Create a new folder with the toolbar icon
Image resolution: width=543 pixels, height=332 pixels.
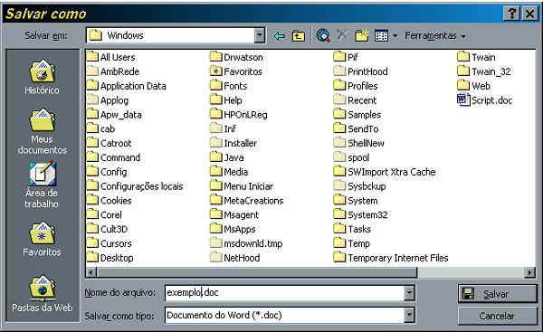click(361, 35)
